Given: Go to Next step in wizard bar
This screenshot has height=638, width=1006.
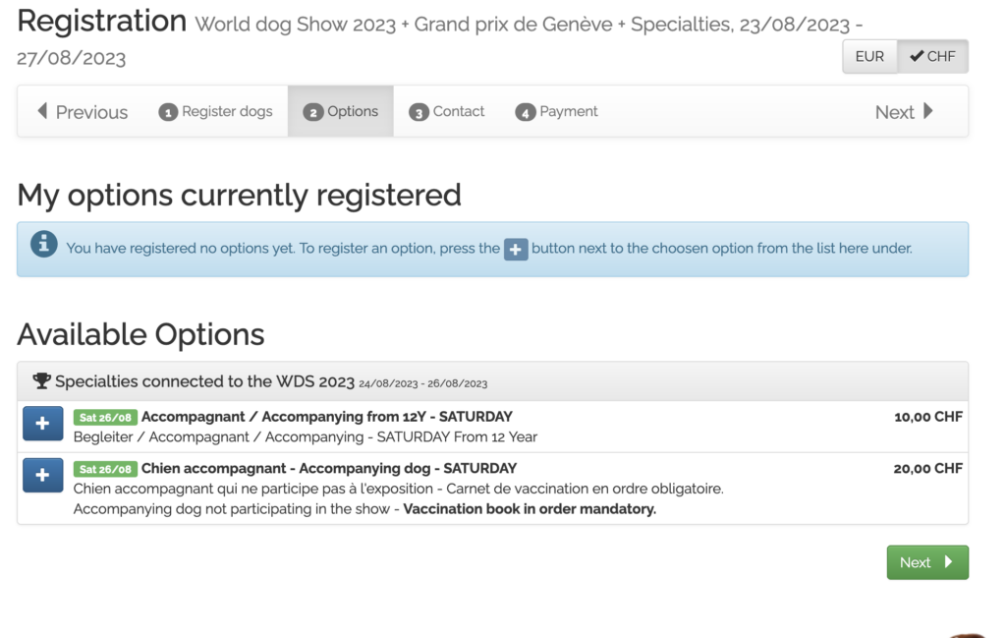Looking at the screenshot, I should pyautogui.click(x=904, y=112).
